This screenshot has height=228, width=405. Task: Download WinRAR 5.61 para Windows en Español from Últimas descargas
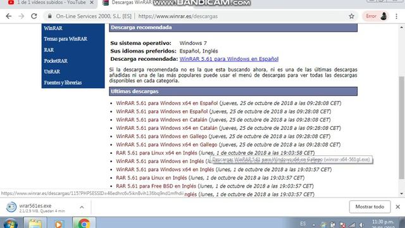[162, 111]
